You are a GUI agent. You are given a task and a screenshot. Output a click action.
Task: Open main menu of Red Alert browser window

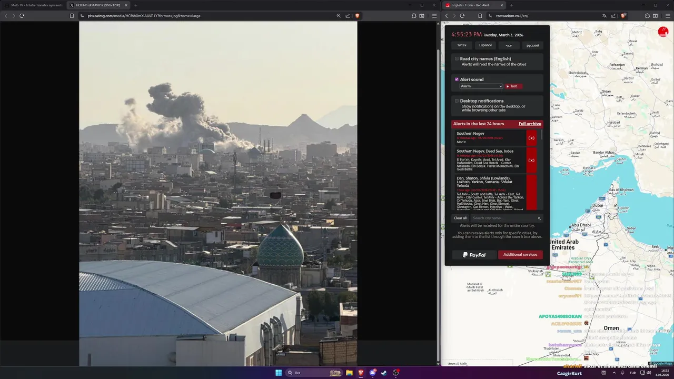pos(668,16)
